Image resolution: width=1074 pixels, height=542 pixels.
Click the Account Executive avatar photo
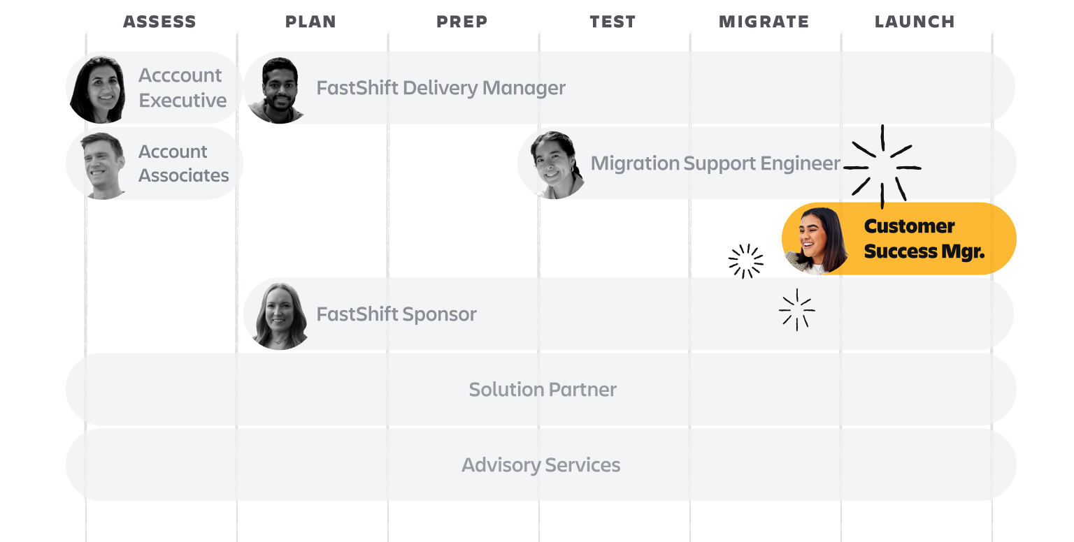tap(99, 89)
